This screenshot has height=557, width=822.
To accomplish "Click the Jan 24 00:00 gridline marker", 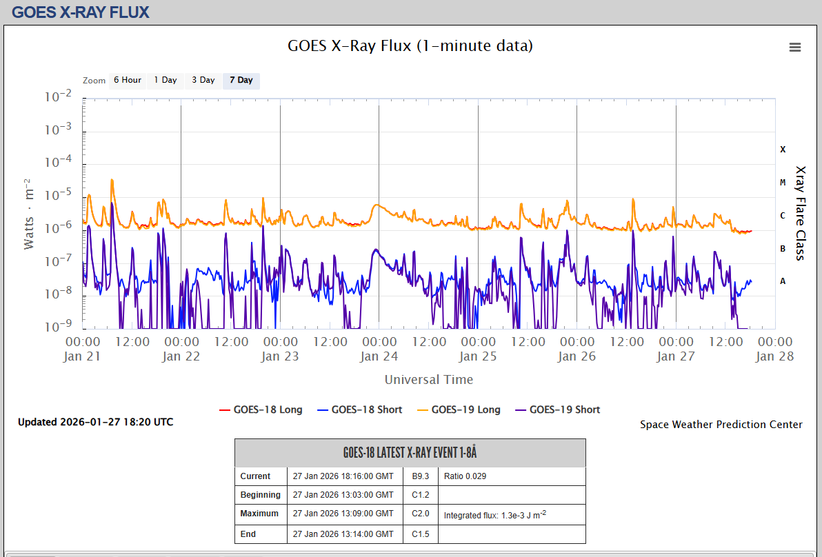I will [x=379, y=214].
